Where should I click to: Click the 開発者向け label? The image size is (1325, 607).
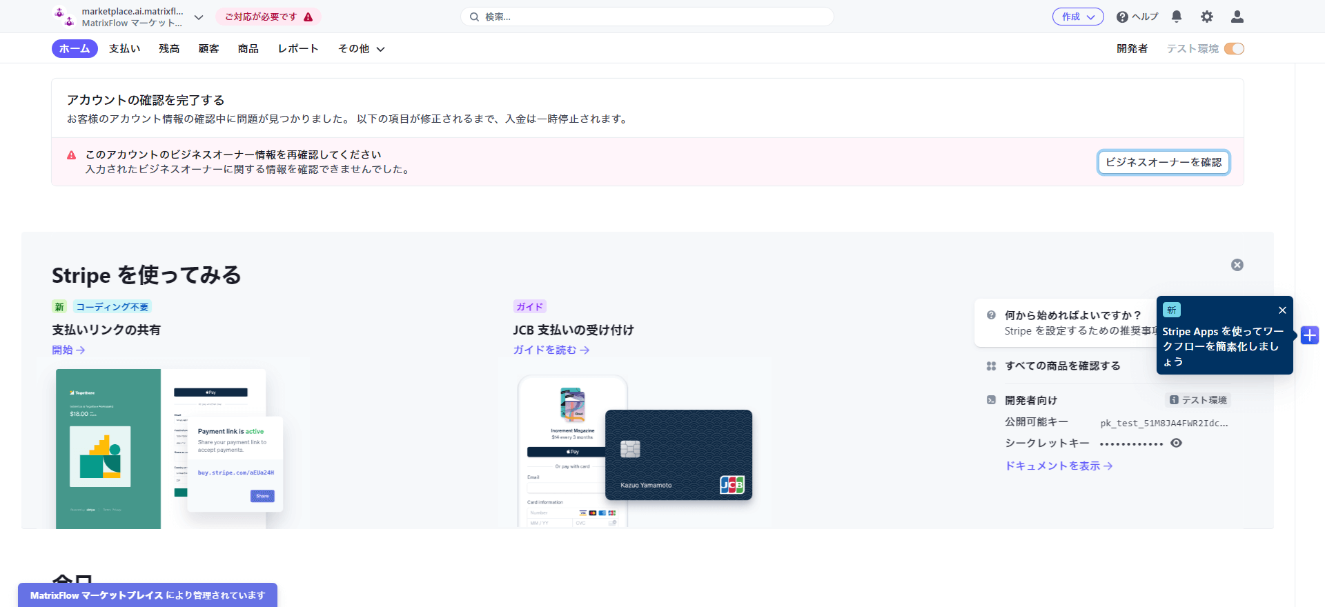coord(1031,400)
